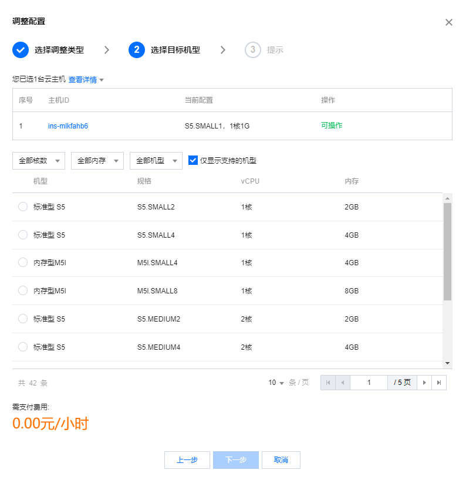The height and width of the screenshot is (480, 466).
Task: Click the scrollbar up arrow in list
Action: coord(447,198)
